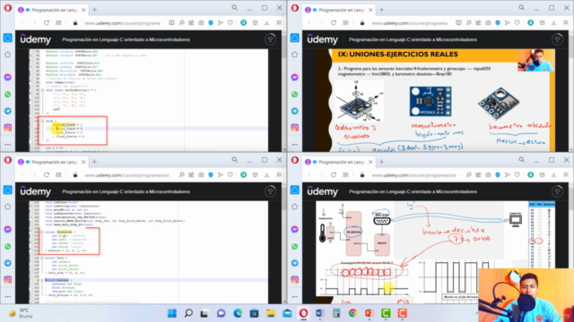
Task: Click the video content in top-right window
Action: [436, 100]
